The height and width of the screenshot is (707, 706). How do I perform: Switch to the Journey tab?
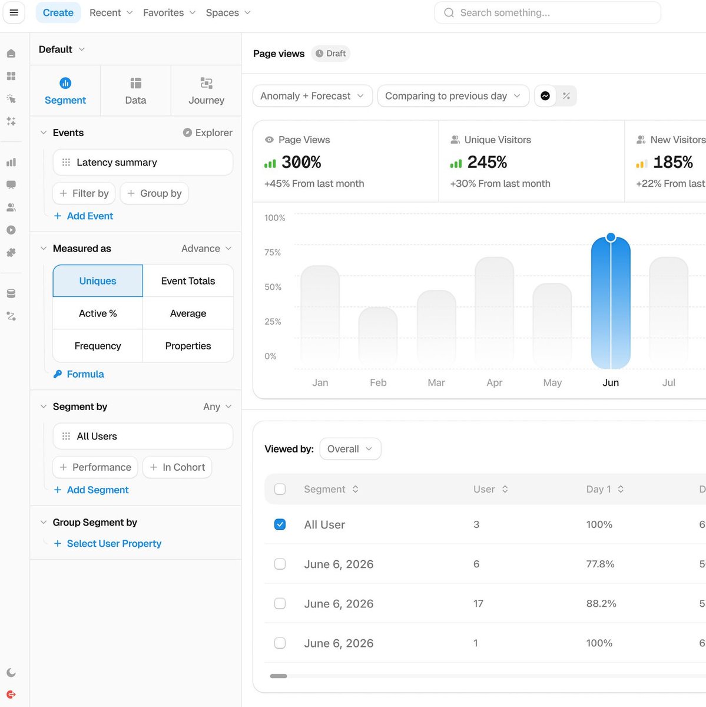pyautogui.click(x=206, y=91)
